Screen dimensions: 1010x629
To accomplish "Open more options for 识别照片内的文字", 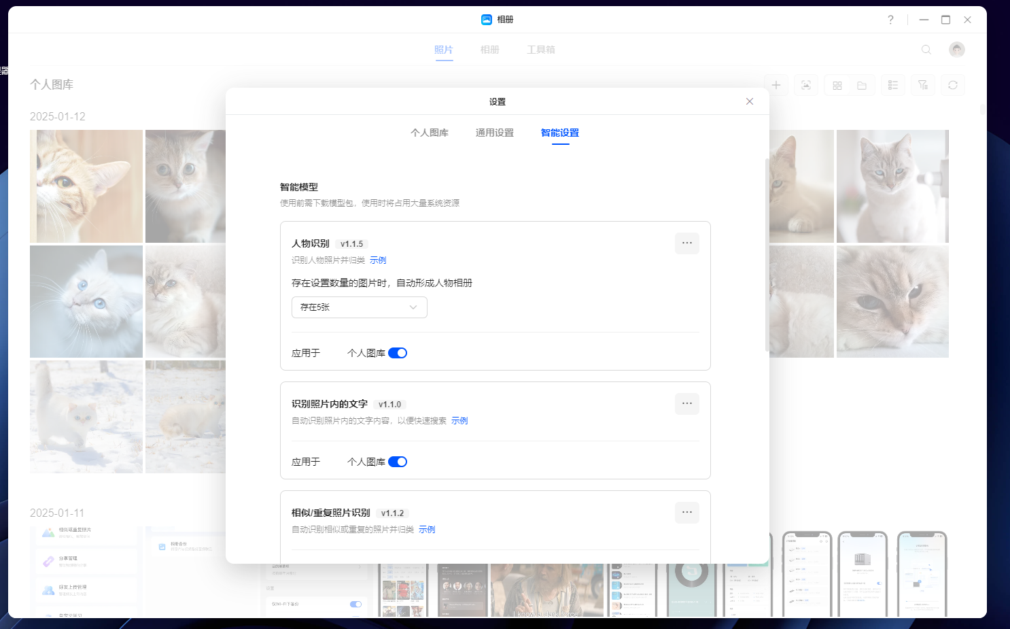I will pos(687,404).
